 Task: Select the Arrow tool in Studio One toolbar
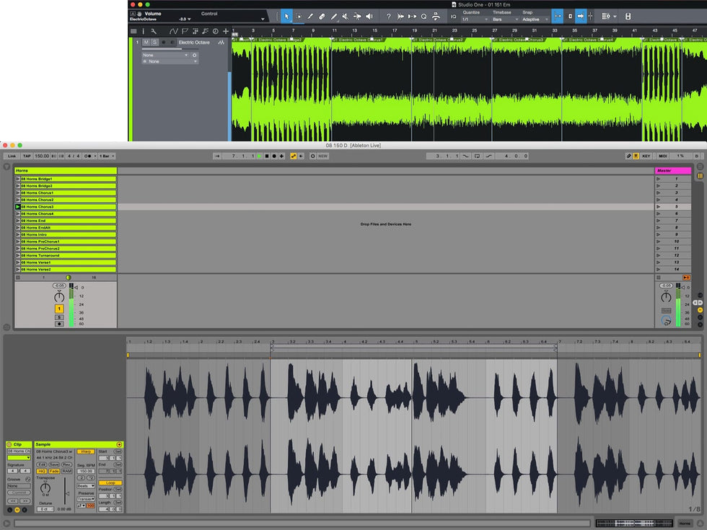click(286, 16)
